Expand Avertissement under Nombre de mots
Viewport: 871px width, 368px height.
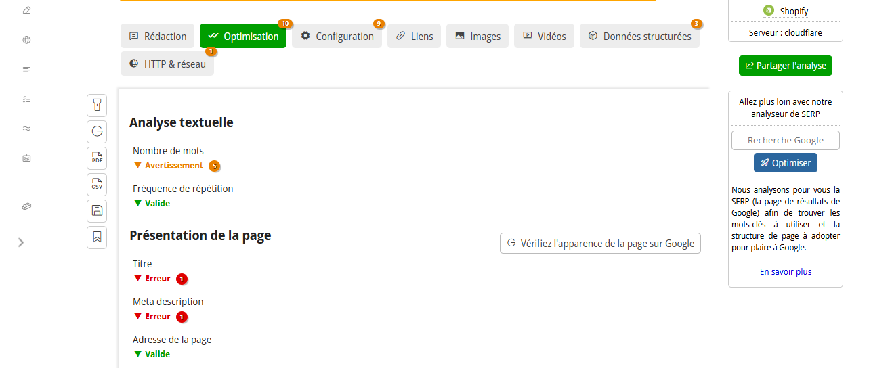point(169,166)
